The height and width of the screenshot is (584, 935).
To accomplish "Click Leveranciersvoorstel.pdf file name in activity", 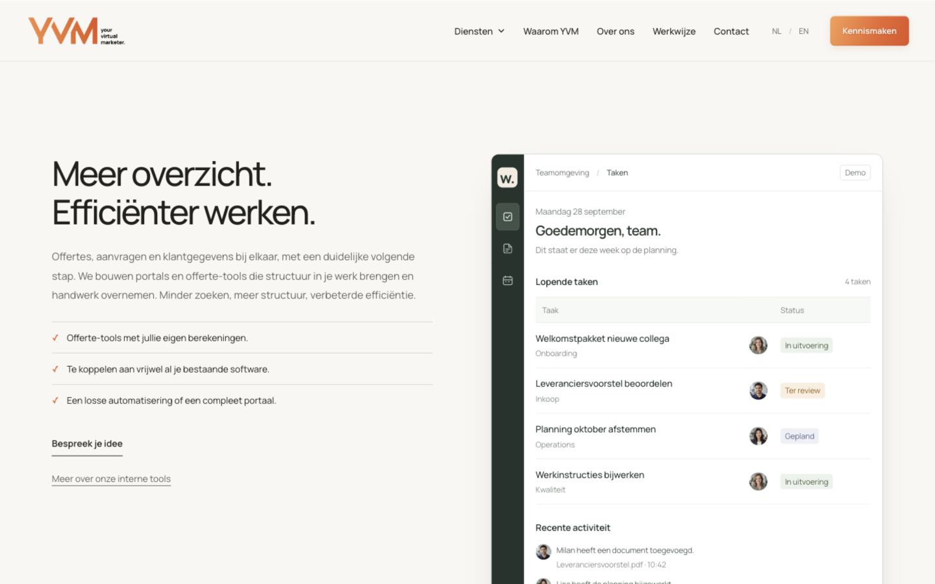I will pyautogui.click(x=599, y=565).
